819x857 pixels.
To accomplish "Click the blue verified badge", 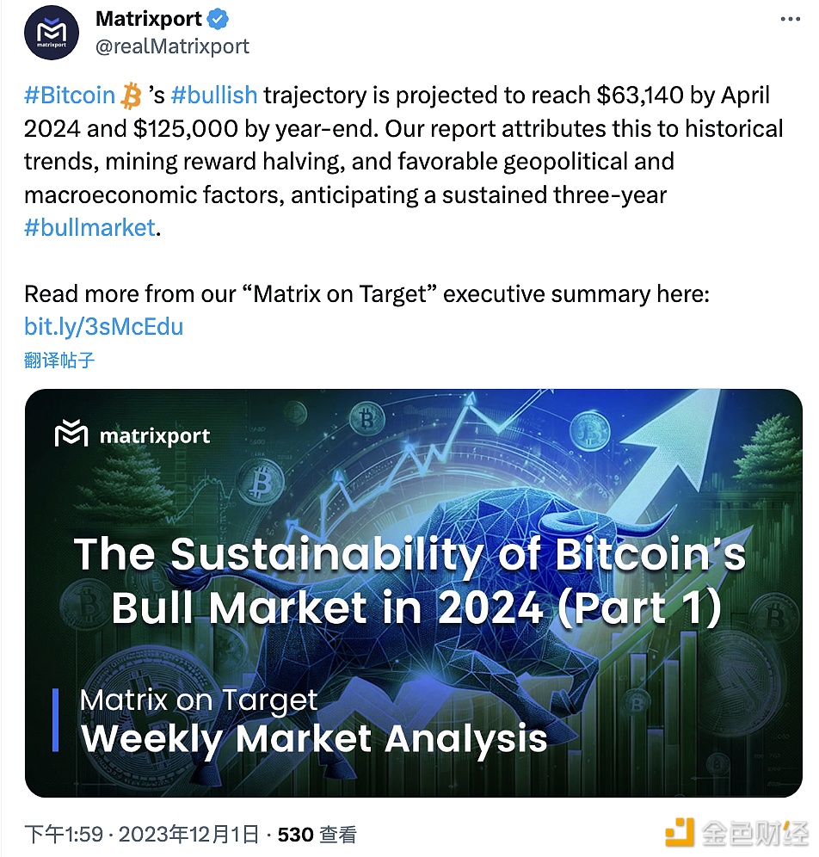I will pyautogui.click(x=220, y=18).
